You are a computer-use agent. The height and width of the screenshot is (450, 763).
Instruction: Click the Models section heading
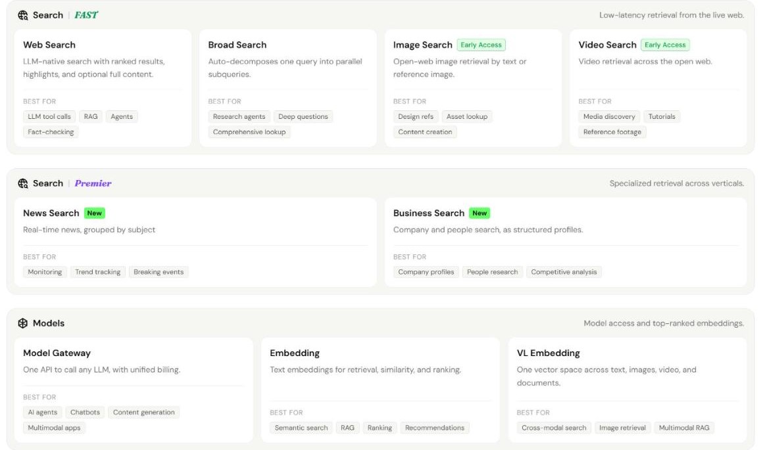49,323
